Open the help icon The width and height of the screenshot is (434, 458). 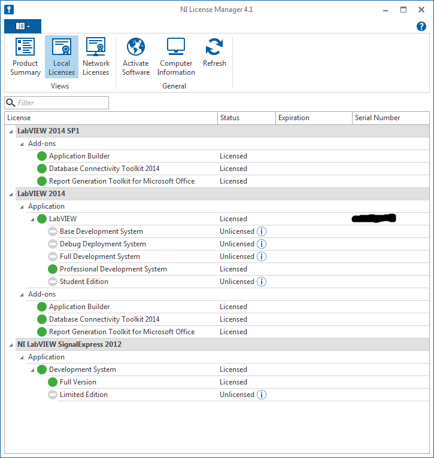click(421, 26)
